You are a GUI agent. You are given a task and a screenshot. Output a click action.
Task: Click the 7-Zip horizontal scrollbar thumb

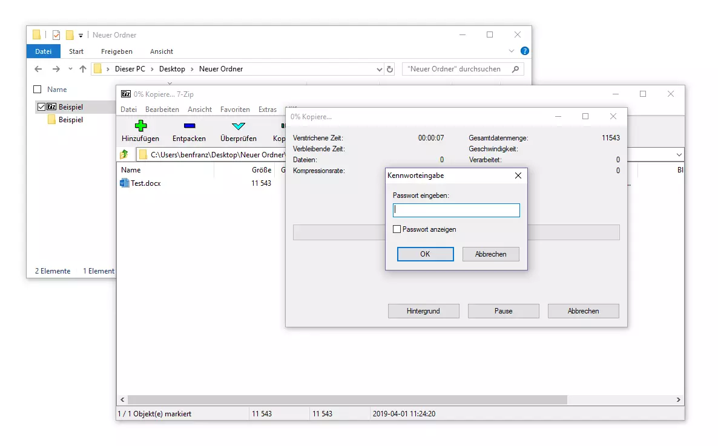(347, 400)
